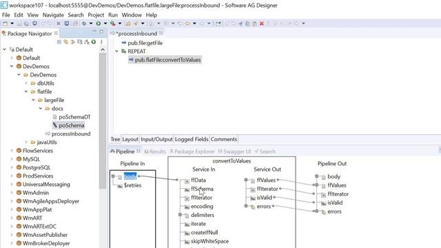The image size is (441, 248).
Task: Select the pub.file:getFile step
Action: pos(145,43)
